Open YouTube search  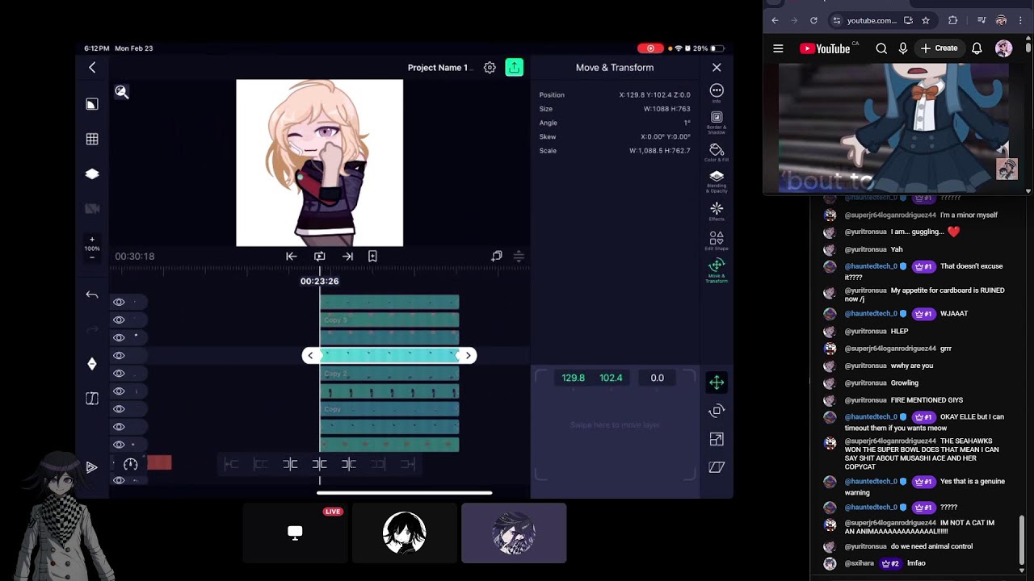881,48
